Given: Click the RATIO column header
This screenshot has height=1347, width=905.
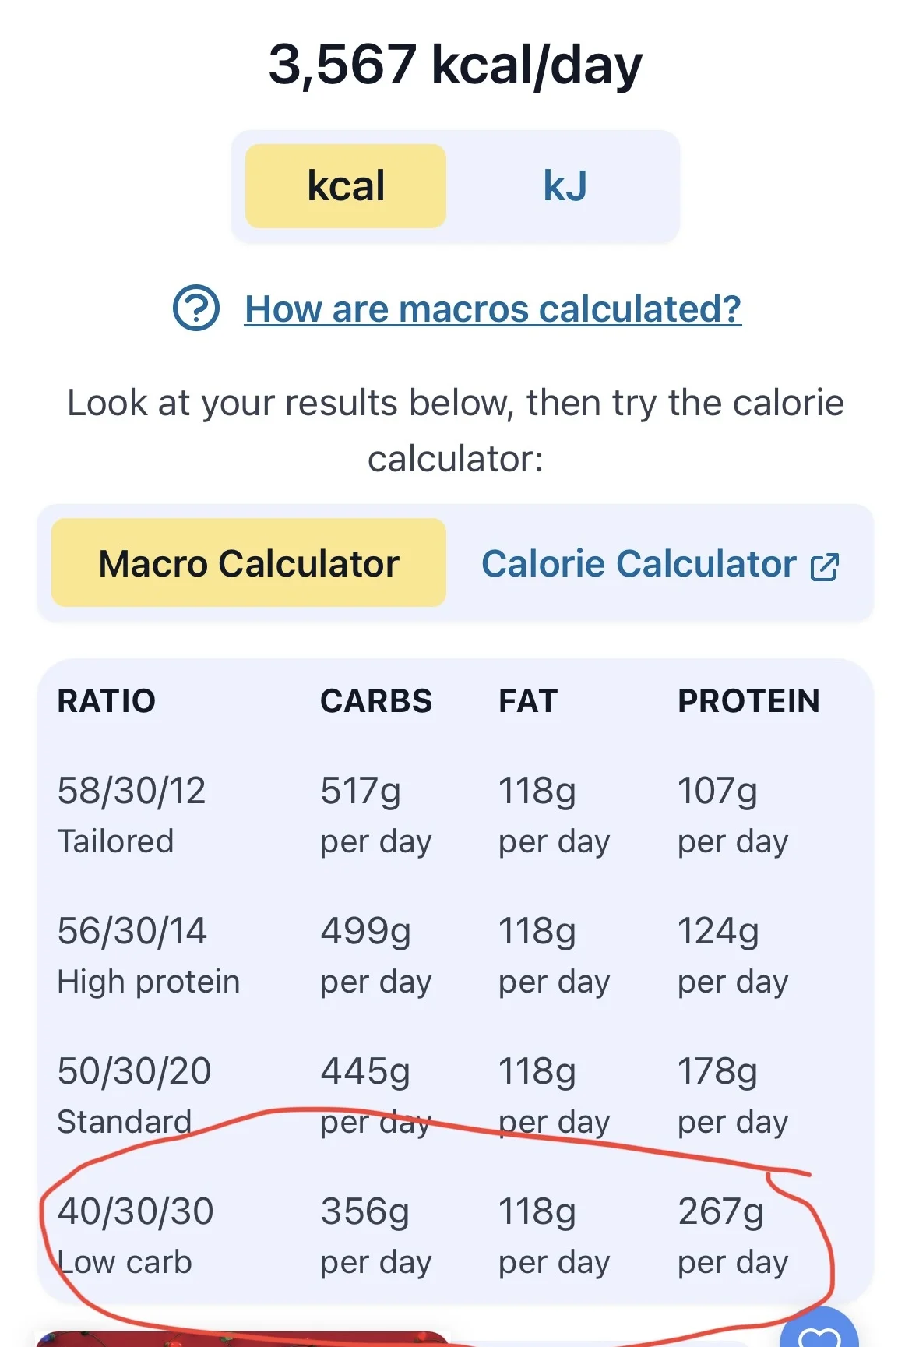Looking at the screenshot, I should [107, 701].
